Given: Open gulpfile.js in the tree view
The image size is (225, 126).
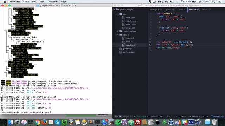Looking at the screenshot, I should [x=127, y=49].
